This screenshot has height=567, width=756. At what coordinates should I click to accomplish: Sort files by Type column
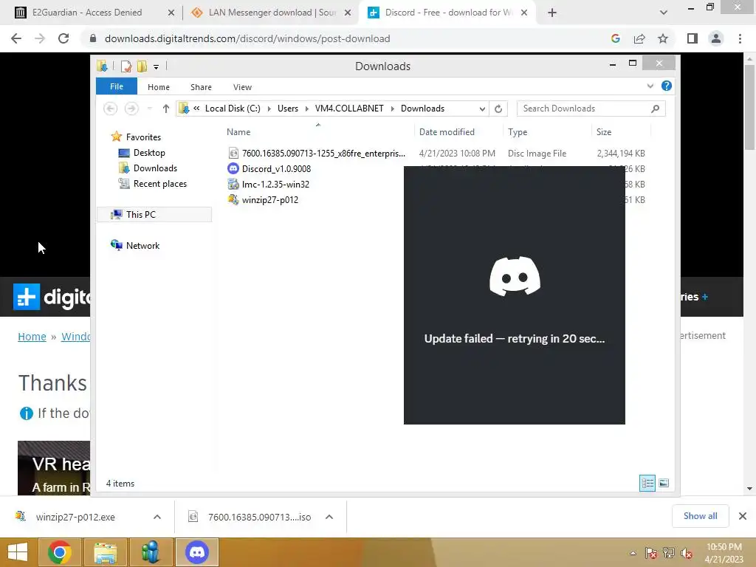(518, 132)
